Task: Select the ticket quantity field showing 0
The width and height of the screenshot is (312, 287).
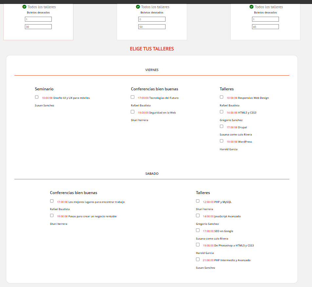Action: 152,19
